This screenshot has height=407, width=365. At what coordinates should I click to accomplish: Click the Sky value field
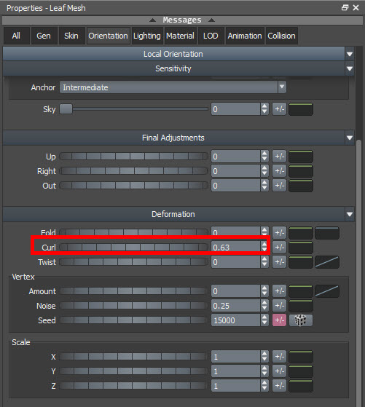236,109
